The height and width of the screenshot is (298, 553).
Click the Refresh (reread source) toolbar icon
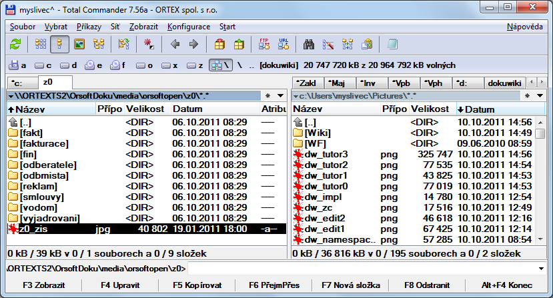pyautogui.click(x=15, y=45)
